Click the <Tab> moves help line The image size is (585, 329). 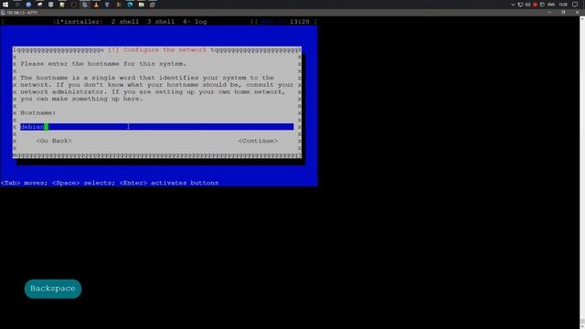110,183
